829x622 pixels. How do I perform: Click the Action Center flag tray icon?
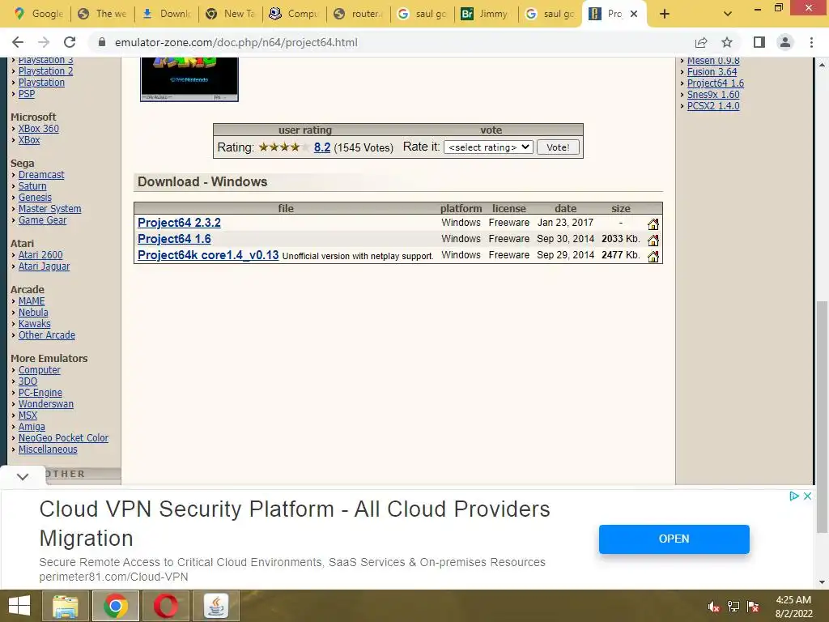click(754, 607)
